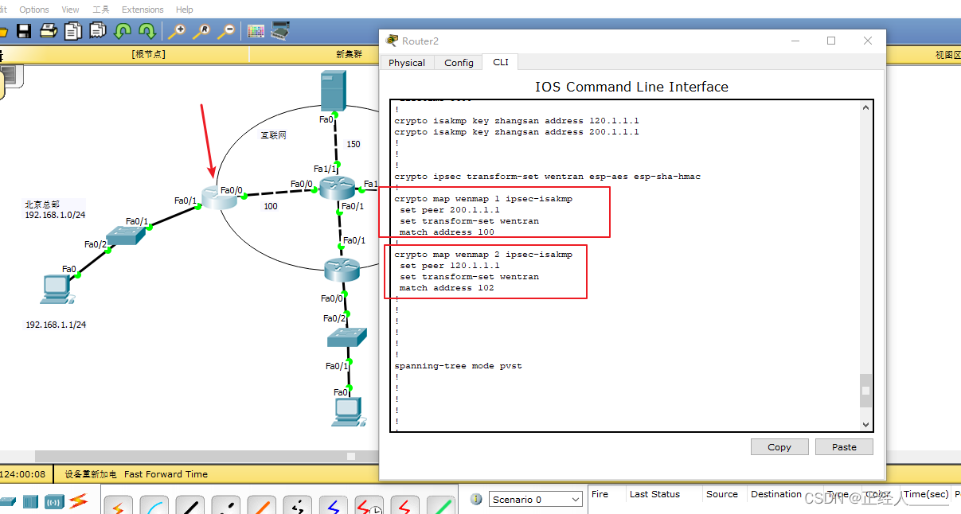Click the Copy button in Router2 window
Viewport: 961px width, 514px height.
779,446
